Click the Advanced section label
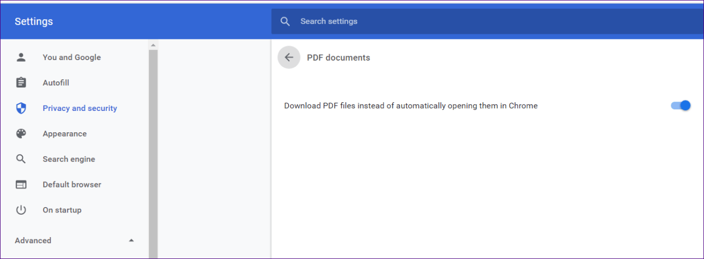Screen dimensions: 704x259 point(33,240)
